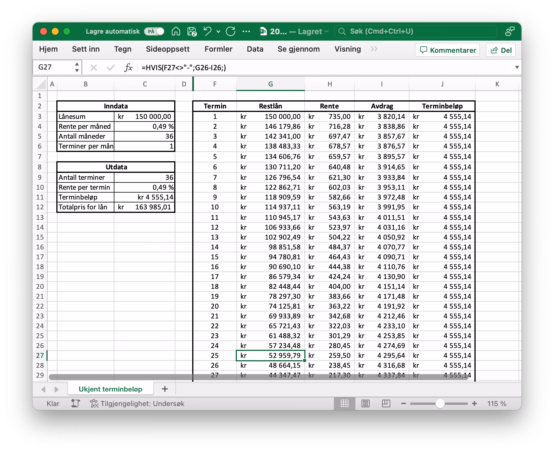Click the Restlån header cell
Viewport: 554px width, 453px height.
point(270,106)
